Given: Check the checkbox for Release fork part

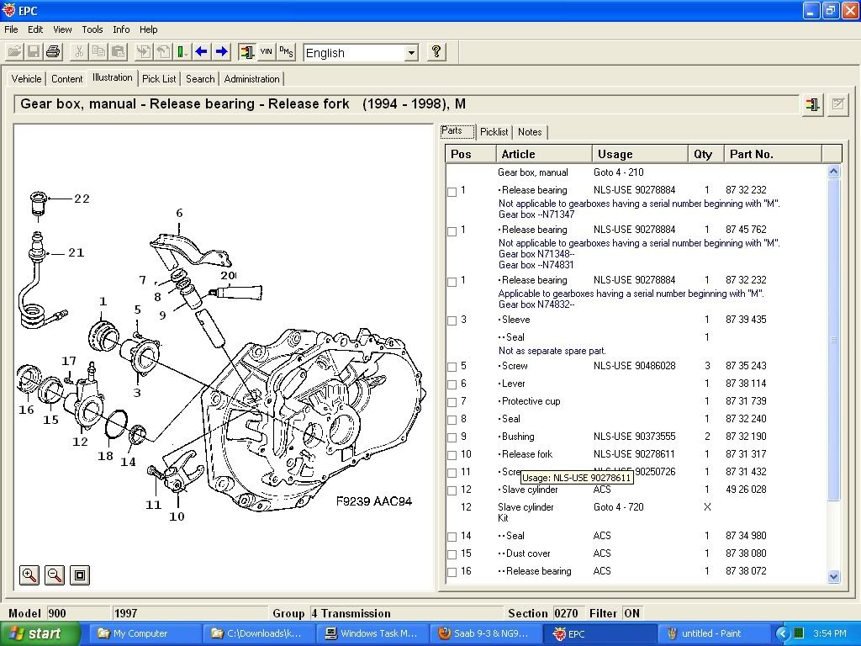Looking at the screenshot, I should point(452,454).
